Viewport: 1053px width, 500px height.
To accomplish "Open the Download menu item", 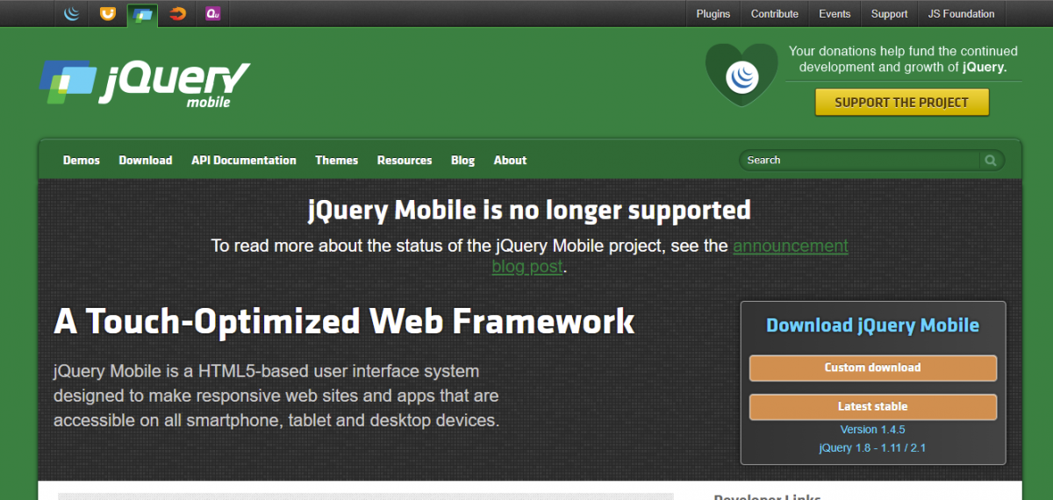I will 146,161.
